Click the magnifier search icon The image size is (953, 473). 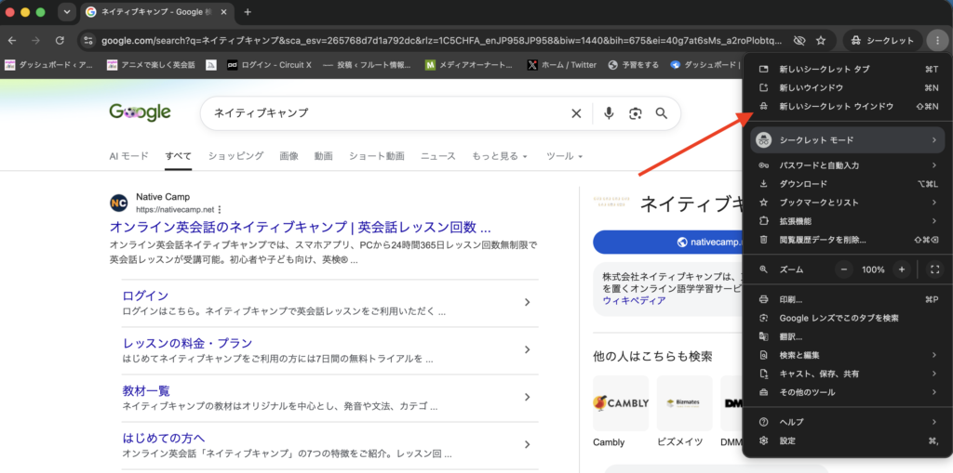pos(662,113)
